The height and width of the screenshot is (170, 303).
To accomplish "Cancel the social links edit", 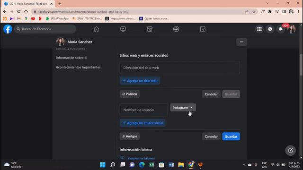I will (211, 136).
